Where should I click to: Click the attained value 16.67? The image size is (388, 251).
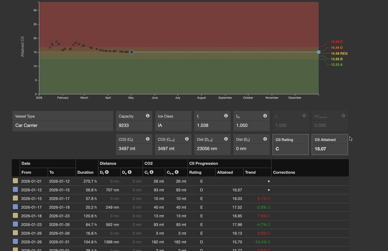(237, 190)
